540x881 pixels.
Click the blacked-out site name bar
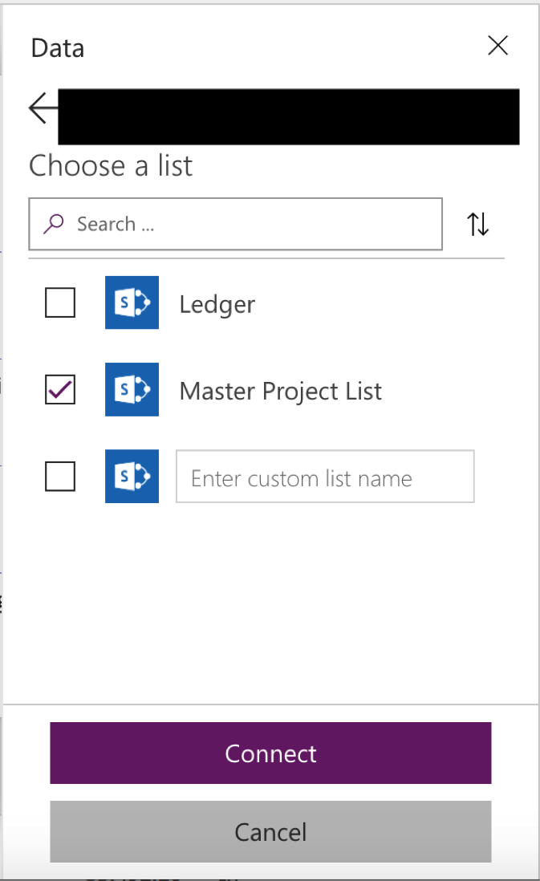coord(289,116)
